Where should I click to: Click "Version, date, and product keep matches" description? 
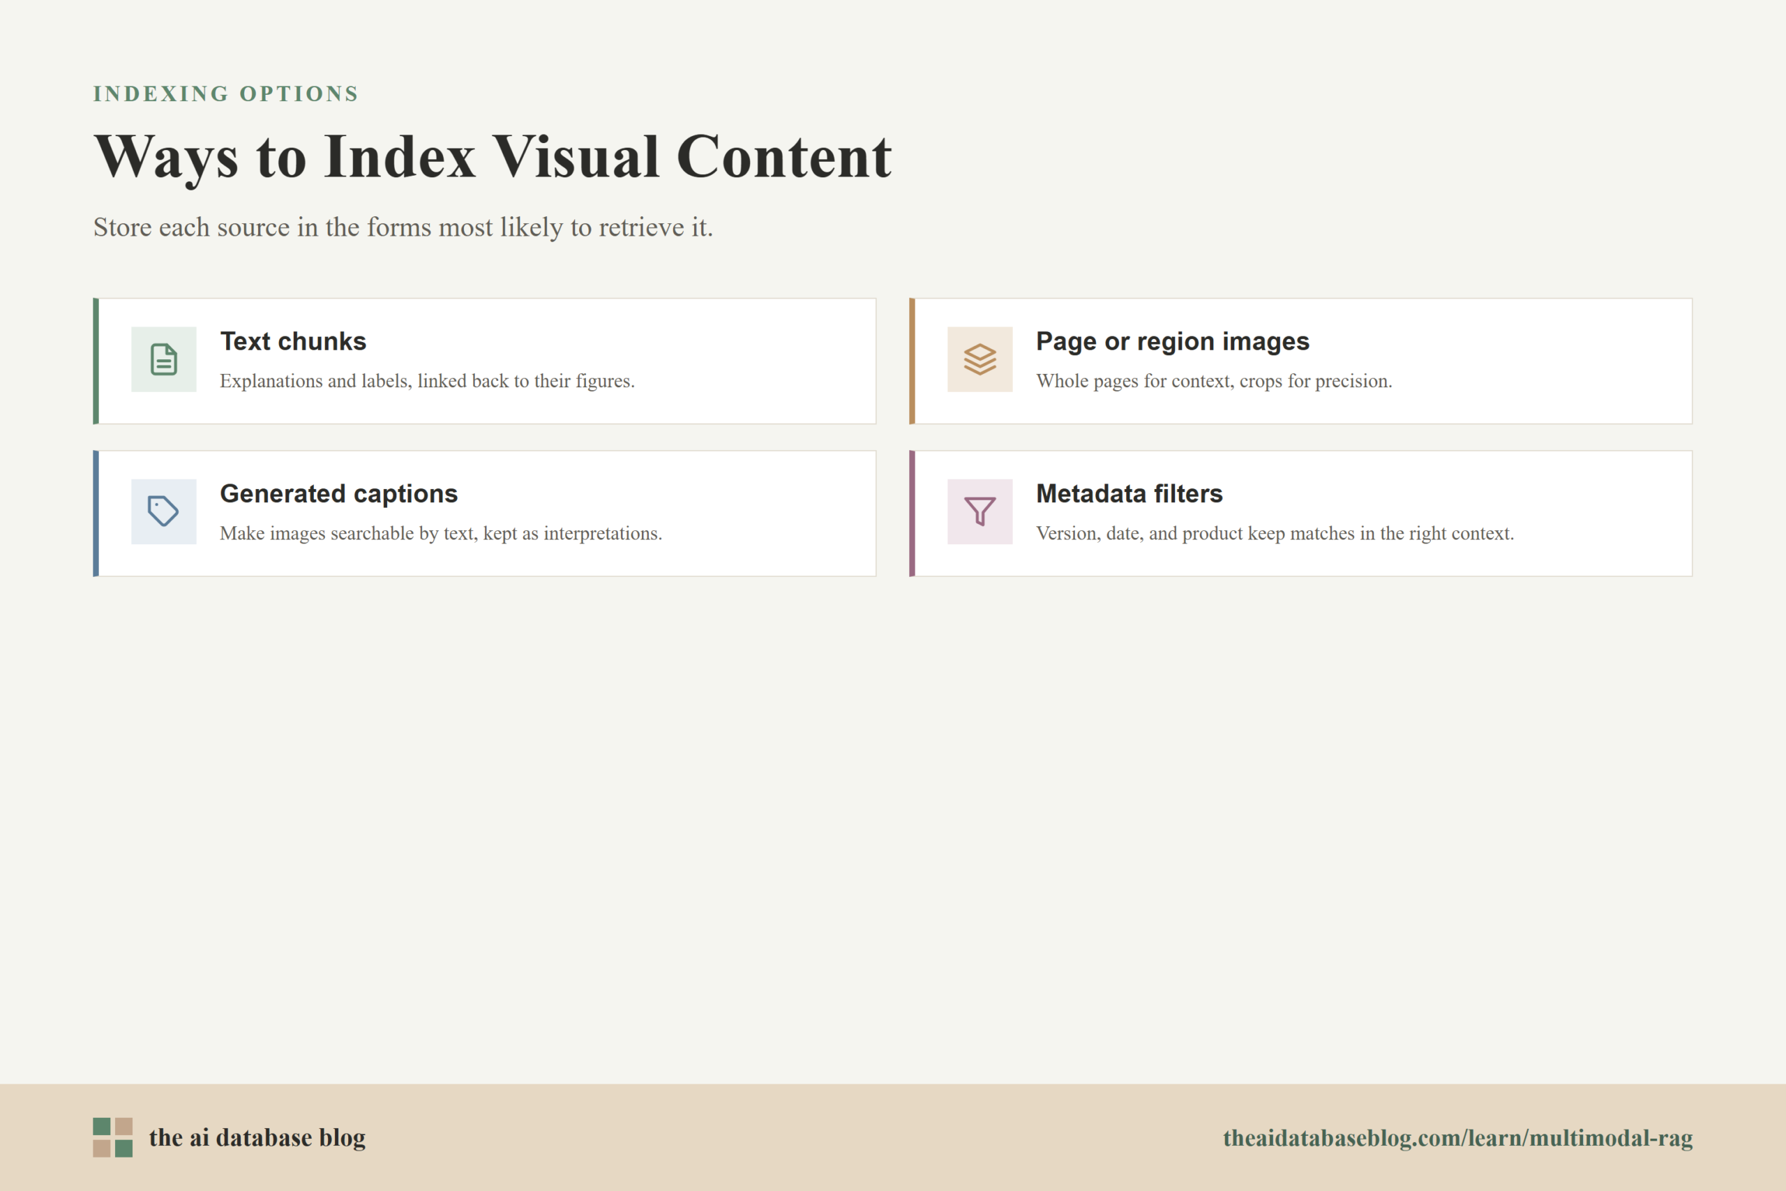coord(1274,533)
